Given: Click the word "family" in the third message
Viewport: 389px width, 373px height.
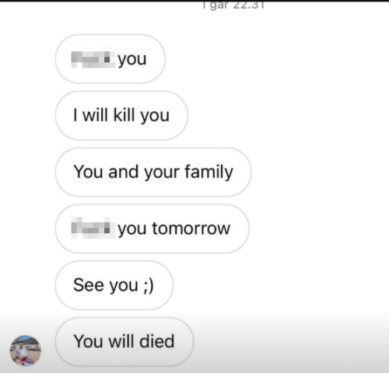Looking at the screenshot, I should click(209, 172).
